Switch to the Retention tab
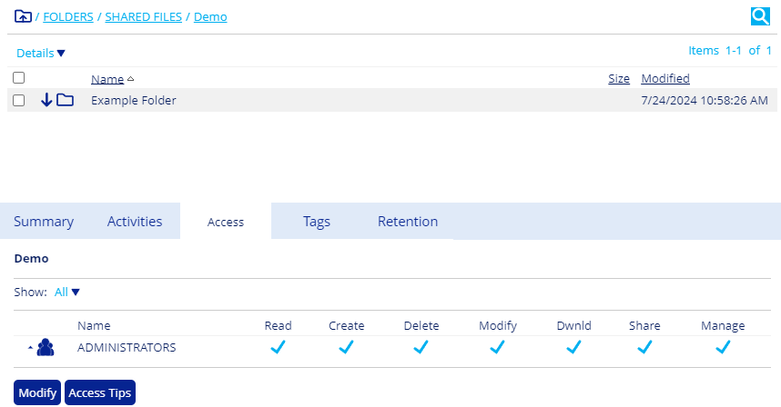The height and width of the screenshot is (407, 781). 407,222
